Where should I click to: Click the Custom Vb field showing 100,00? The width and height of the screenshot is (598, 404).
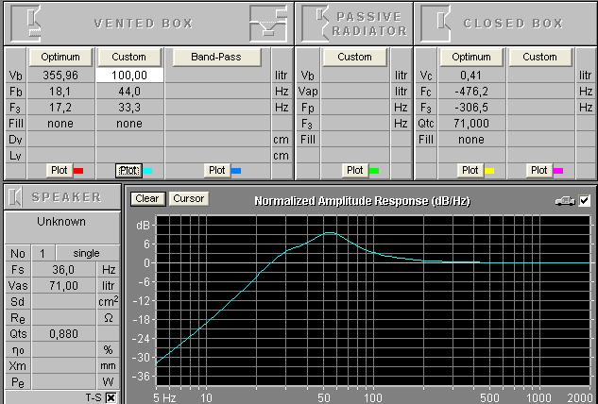(129, 75)
